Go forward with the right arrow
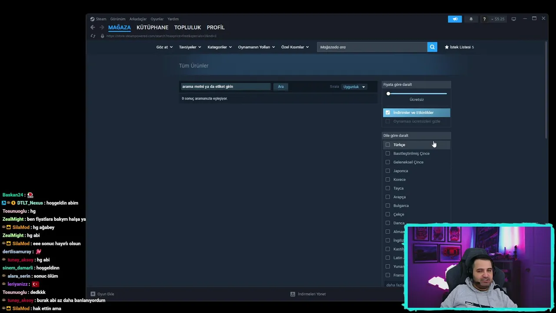Screen dimensions: 556x313 pos(102,27)
